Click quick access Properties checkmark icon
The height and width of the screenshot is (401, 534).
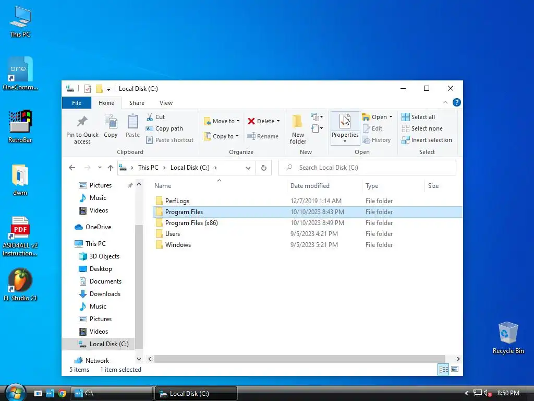click(x=88, y=89)
